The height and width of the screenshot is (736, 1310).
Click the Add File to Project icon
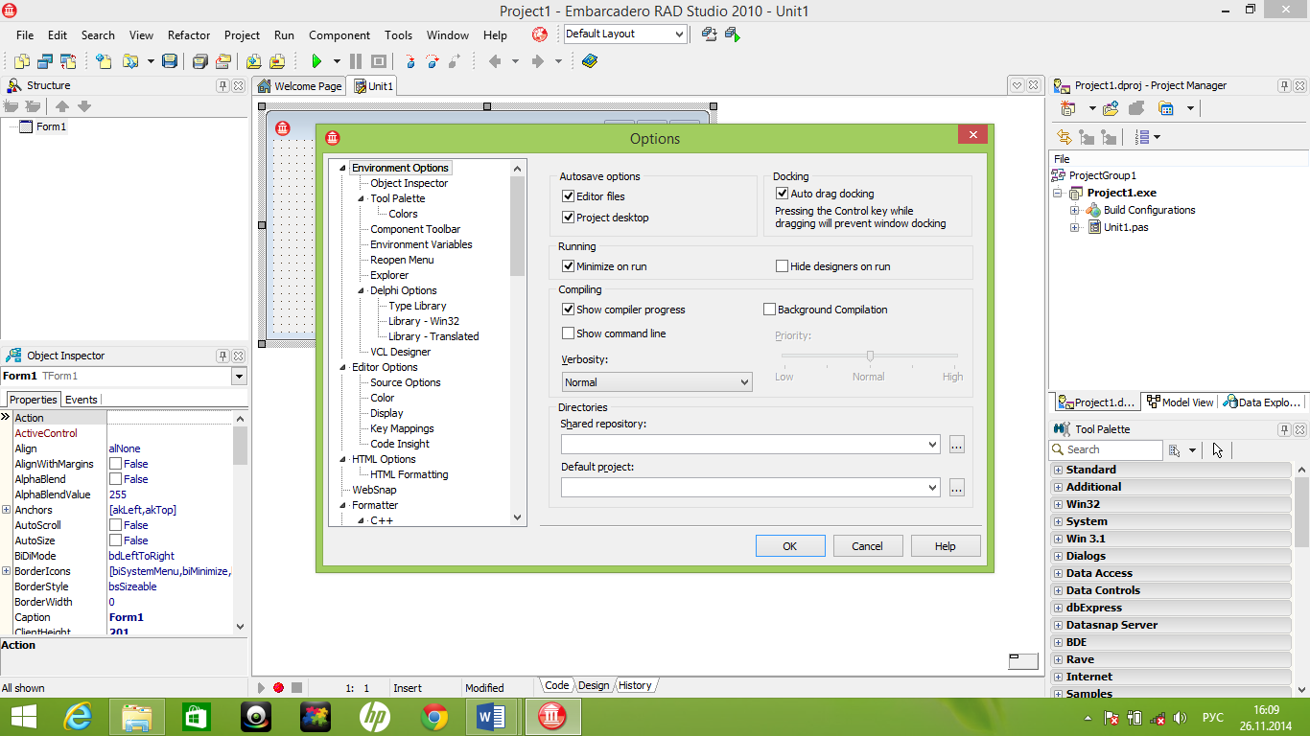click(x=253, y=61)
